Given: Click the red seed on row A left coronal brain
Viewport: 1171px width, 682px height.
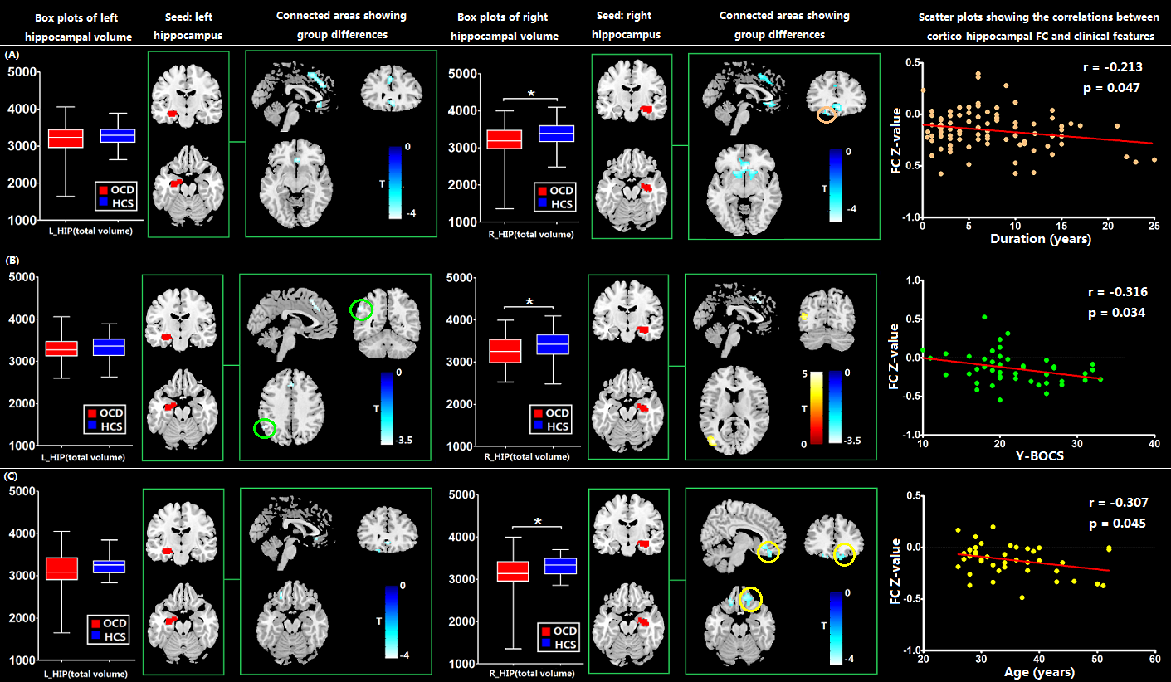Looking at the screenshot, I should (x=173, y=113).
